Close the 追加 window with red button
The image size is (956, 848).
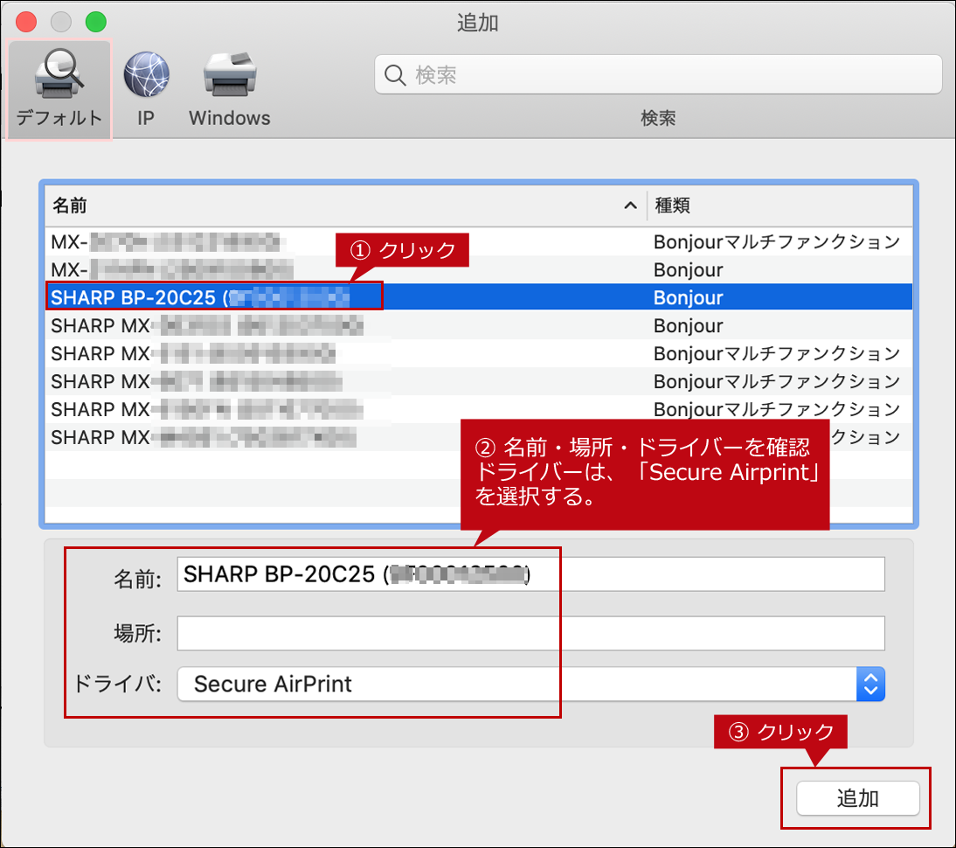pos(26,22)
